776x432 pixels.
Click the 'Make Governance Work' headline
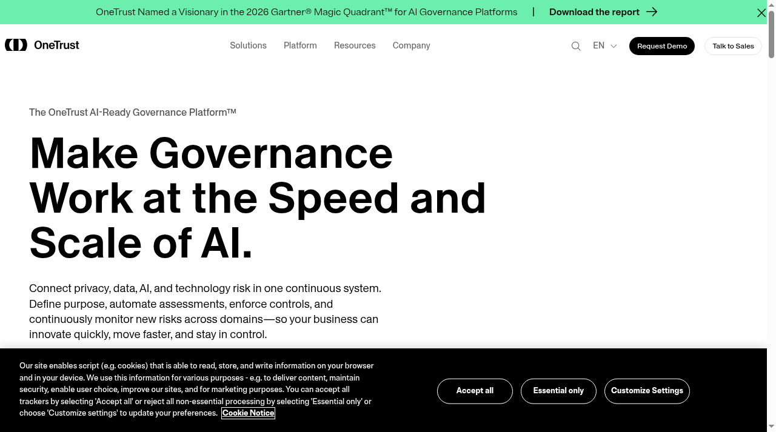pos(258,198)
